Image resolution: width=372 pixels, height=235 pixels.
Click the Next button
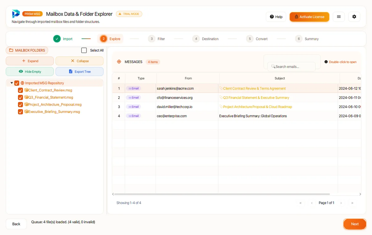click(x=355, y=224)
